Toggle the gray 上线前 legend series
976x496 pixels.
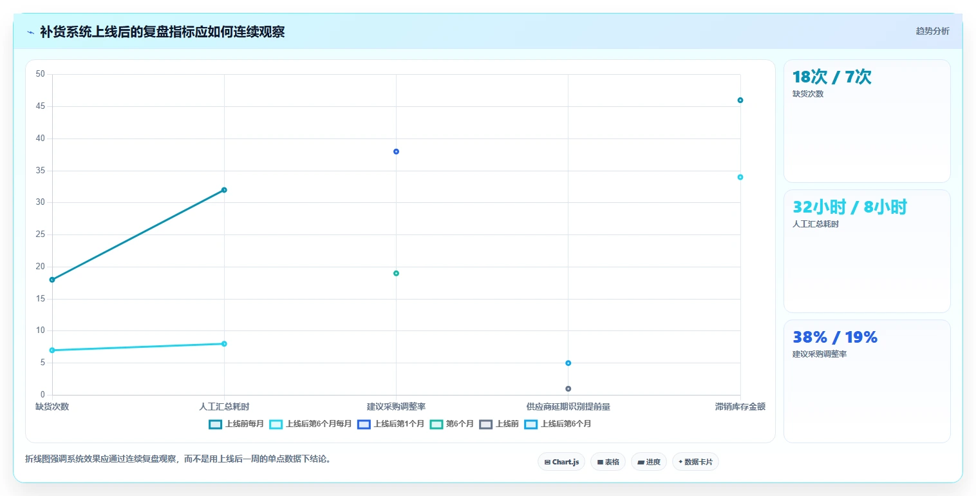499,424
